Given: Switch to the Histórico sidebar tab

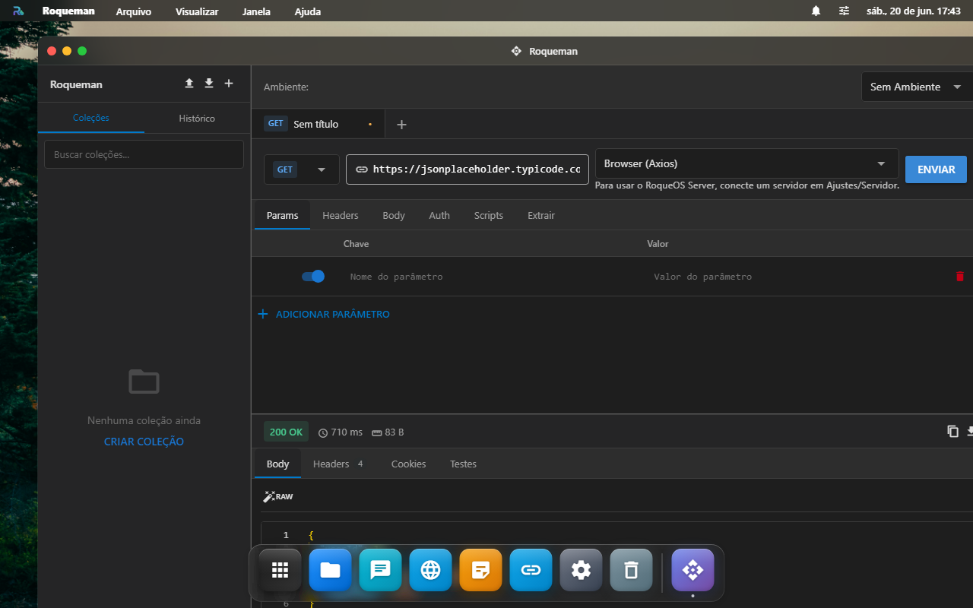Looking at the screenshot, I should pos(197,118).
